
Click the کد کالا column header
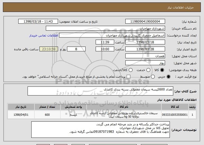click(175, 107)
